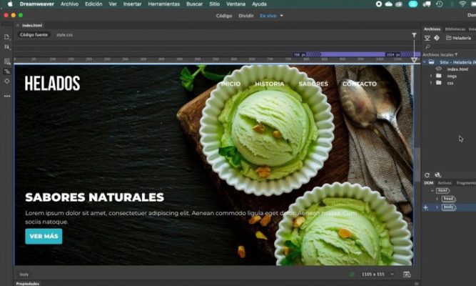Image resolution: width=476 pixels, height=286 pixels.
Task: Click the File Management arrows icon
Action: click(6, 47)
